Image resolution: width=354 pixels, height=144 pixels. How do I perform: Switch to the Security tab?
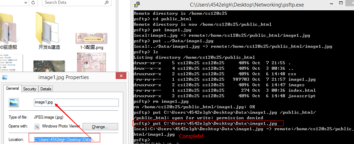click(29, 89)
